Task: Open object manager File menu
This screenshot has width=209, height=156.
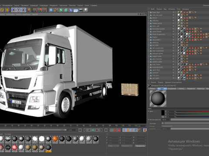Action: click(152, 9)
